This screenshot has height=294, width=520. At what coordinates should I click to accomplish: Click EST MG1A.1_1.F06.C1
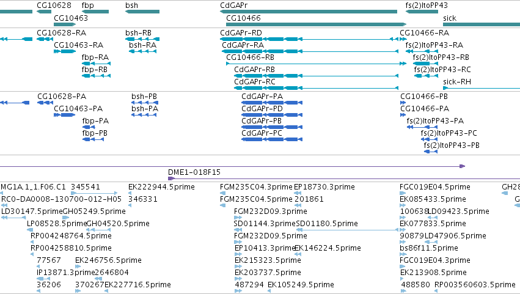[x=34, y=187]
